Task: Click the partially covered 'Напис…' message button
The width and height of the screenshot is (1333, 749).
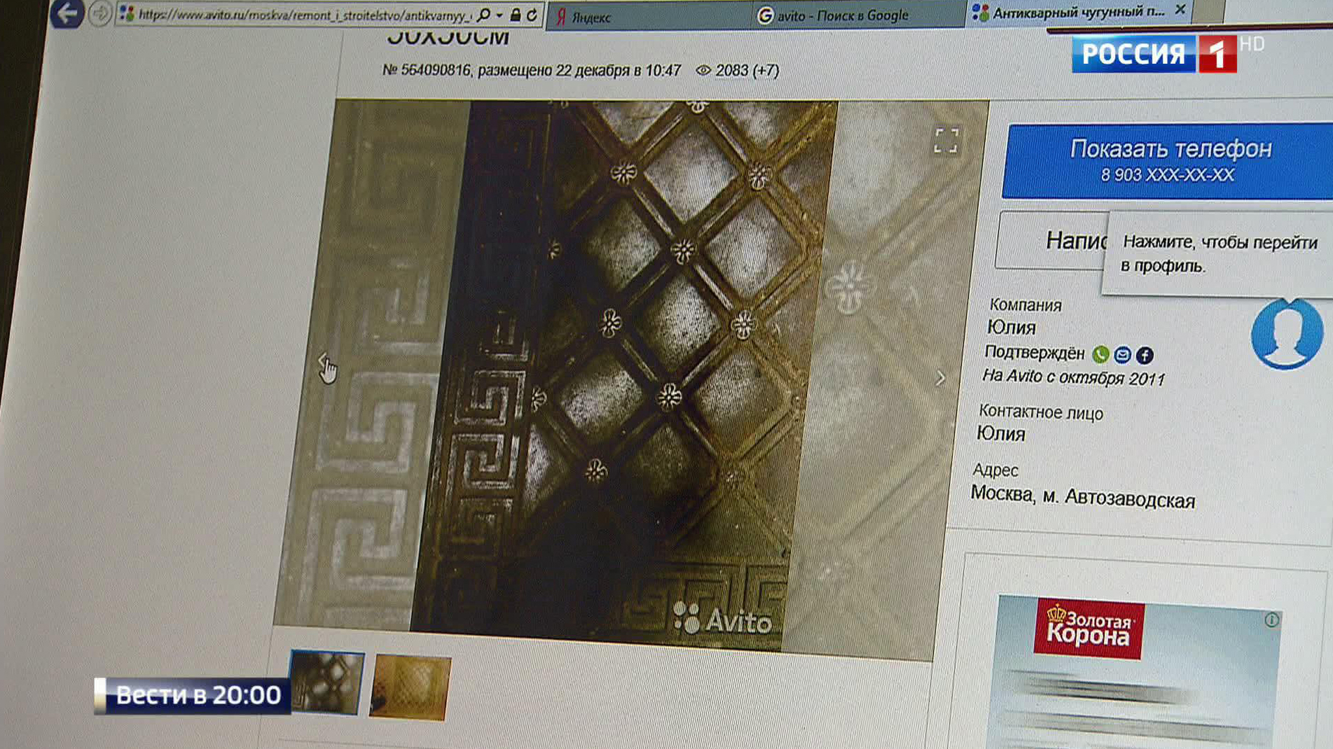Action: coord(1051,241)
